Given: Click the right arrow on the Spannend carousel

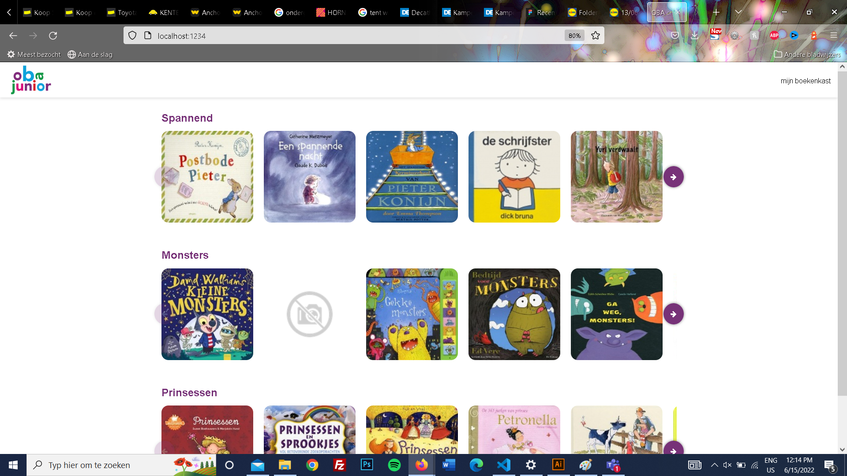Looking at the screenshot, I should 674,176.
